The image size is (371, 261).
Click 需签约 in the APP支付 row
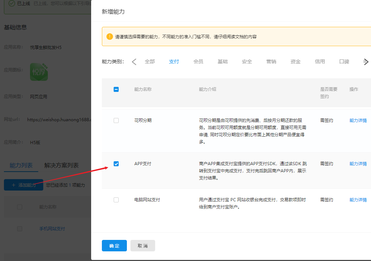click(327, 164)
